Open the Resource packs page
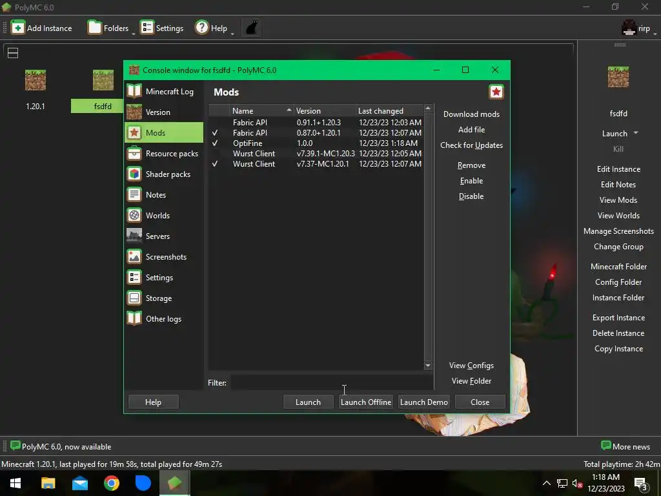 pyautogui.click(x=164, y=154)
